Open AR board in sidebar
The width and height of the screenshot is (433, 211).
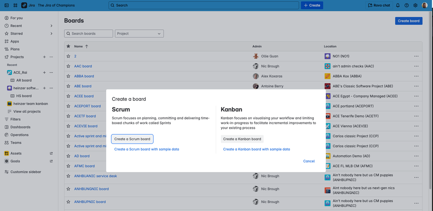pos(24,80)
